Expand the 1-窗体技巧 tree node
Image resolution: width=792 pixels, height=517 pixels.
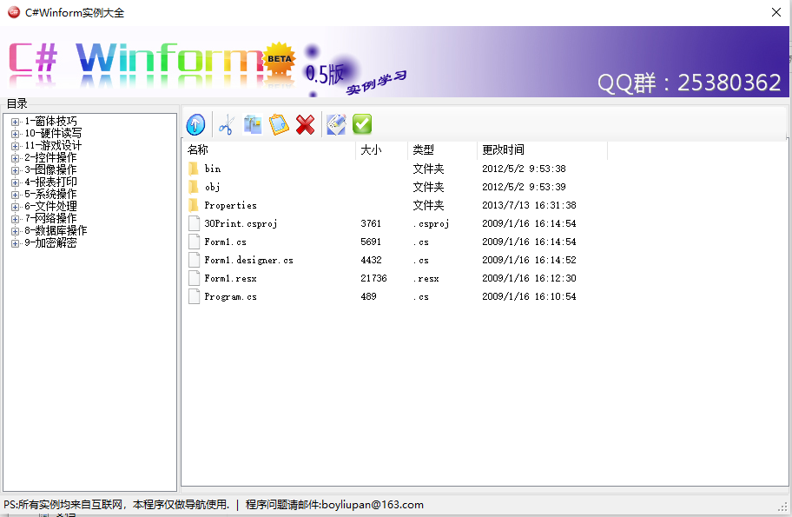[15, 122]
